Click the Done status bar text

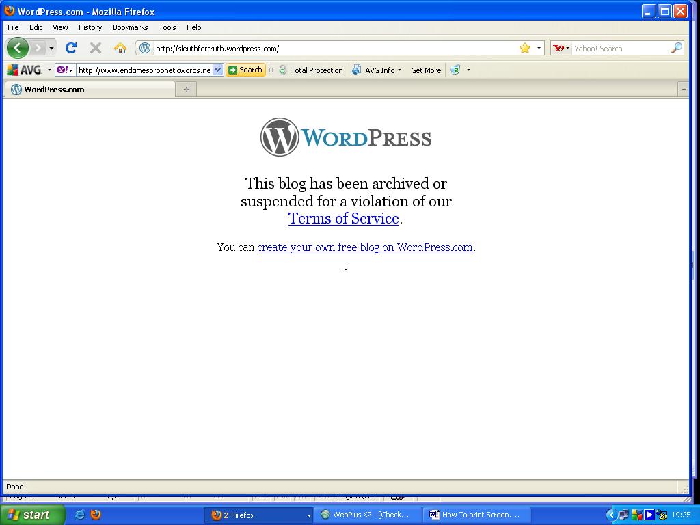point(15,487)
